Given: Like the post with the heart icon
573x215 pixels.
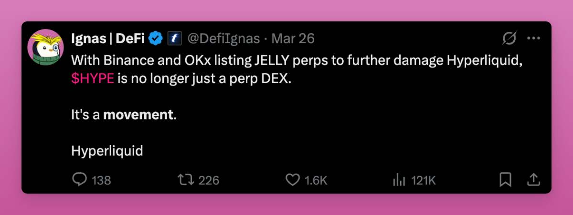Looking at the screenshot, I should 292,180.
